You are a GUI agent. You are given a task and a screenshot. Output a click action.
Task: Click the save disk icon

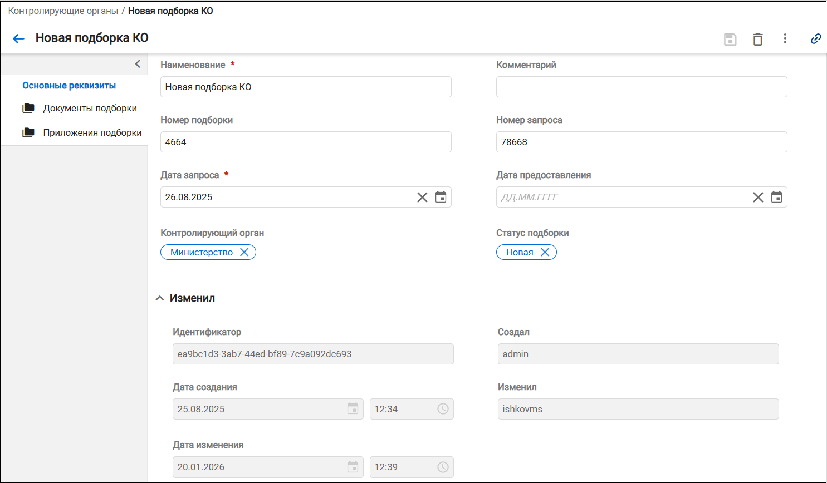click(x=730, y=39)
